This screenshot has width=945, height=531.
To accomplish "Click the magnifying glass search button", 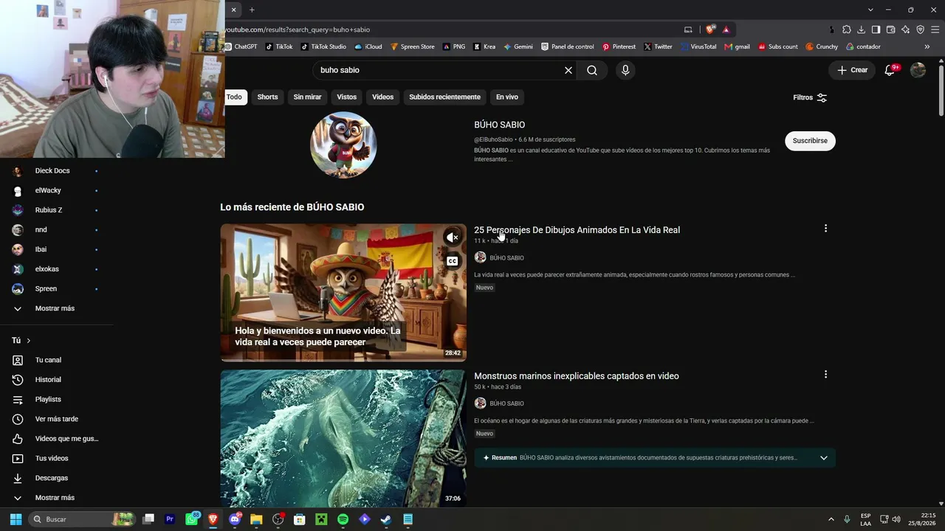I will click(592, 70).
